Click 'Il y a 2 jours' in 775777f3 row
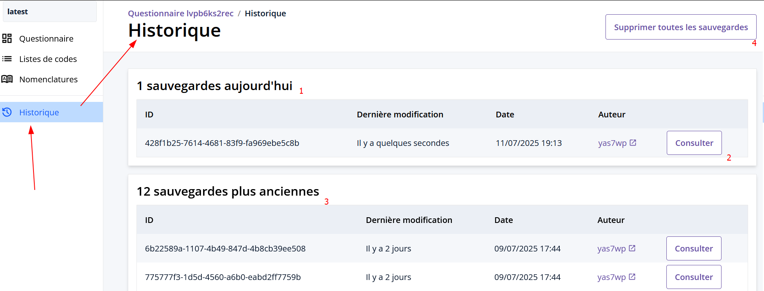Screen dimensions: 764x291 (389, 277)
